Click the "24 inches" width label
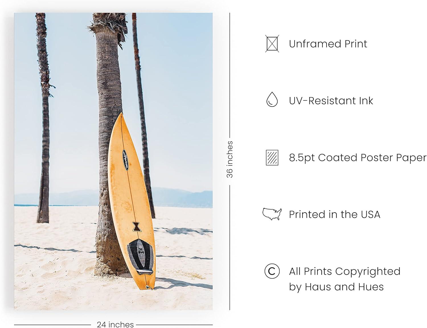Image resolution: width=427 pixels, height=328 pixels. (115, 324)
